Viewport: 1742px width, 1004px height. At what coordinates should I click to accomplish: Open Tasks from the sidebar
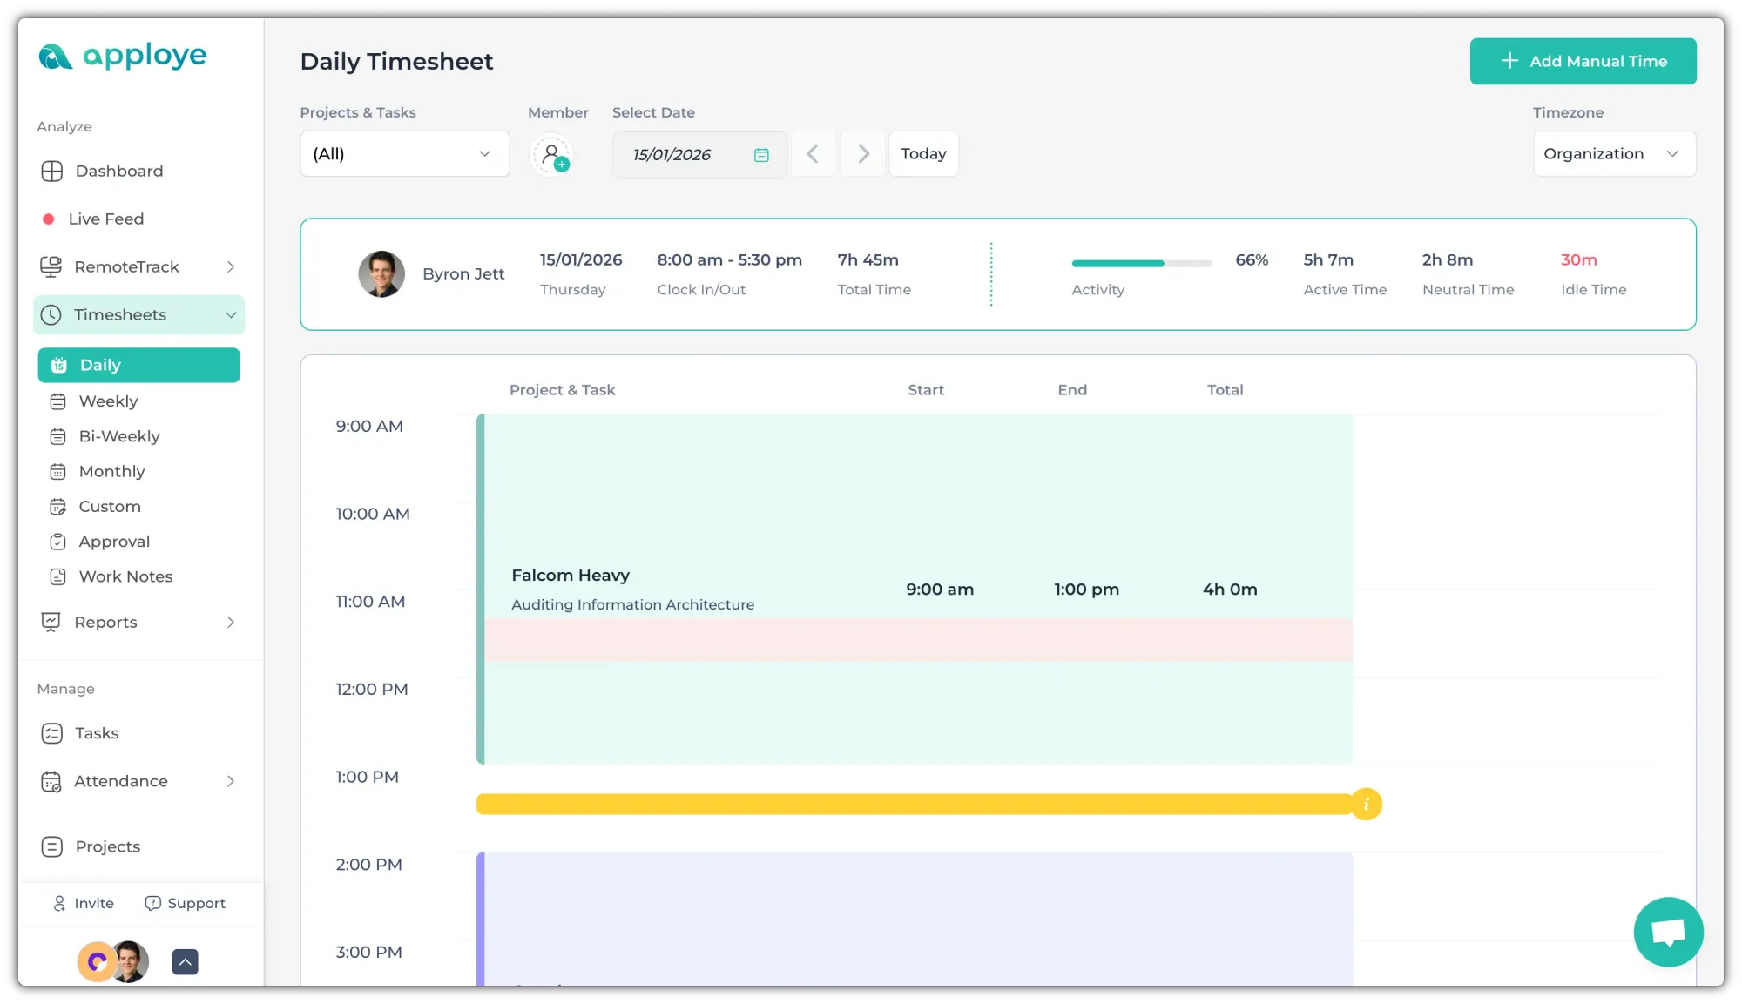click(x=97, y=733)
